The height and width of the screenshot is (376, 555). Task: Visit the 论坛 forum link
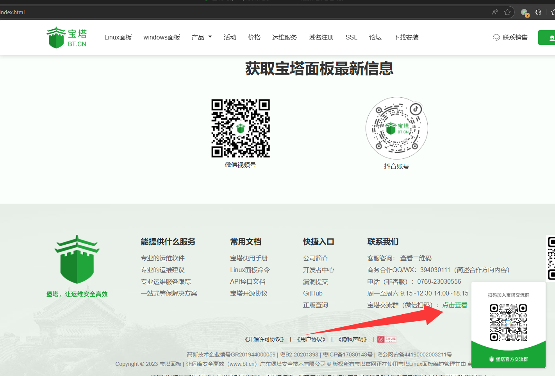(375, 38)
